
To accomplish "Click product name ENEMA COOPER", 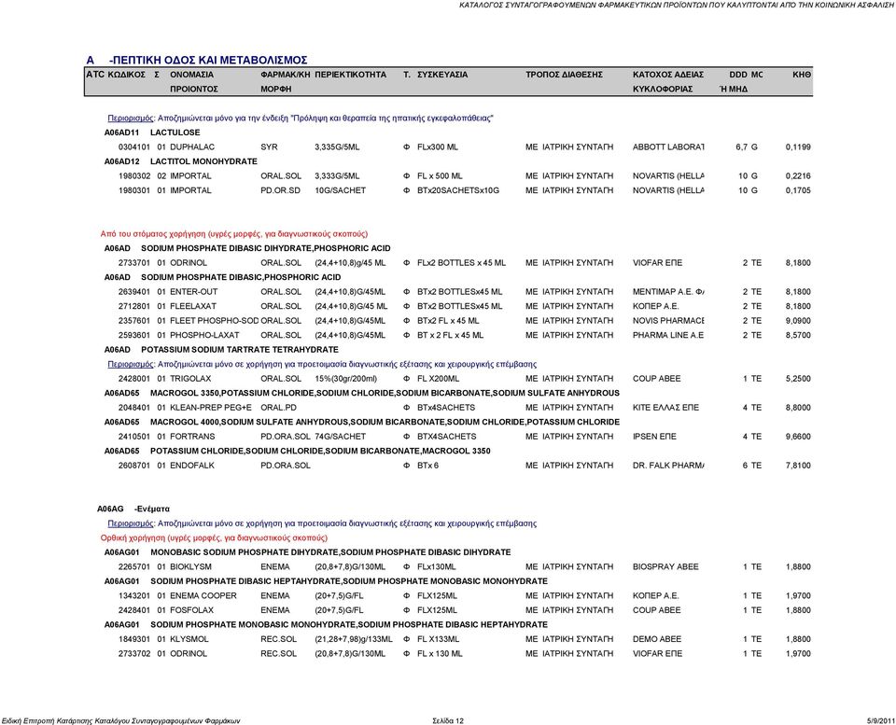I will [x=203, y=596].
